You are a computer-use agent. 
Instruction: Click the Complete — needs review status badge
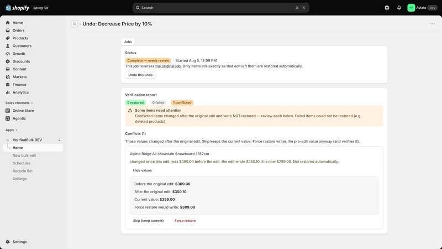coord(148,60)
